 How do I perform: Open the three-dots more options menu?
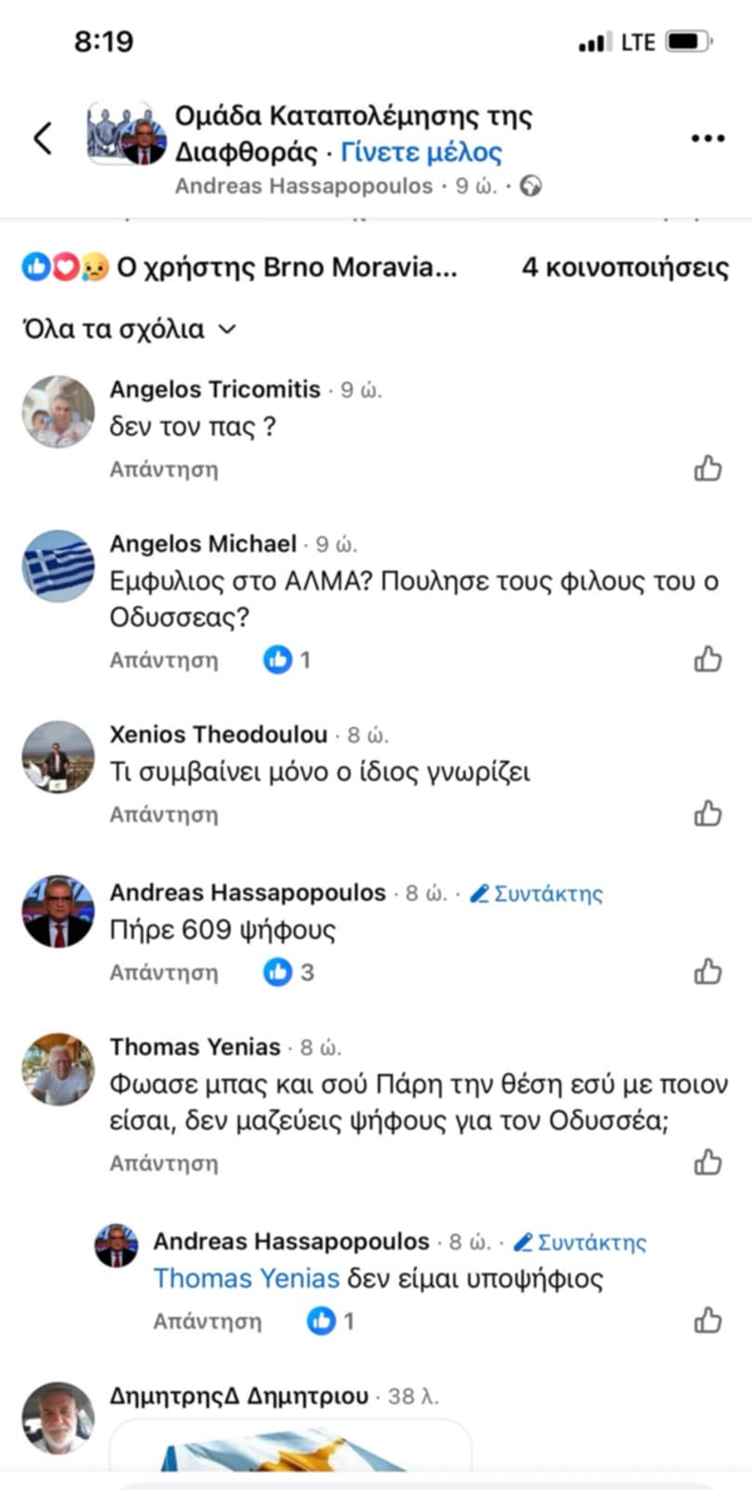click(707, 139)
